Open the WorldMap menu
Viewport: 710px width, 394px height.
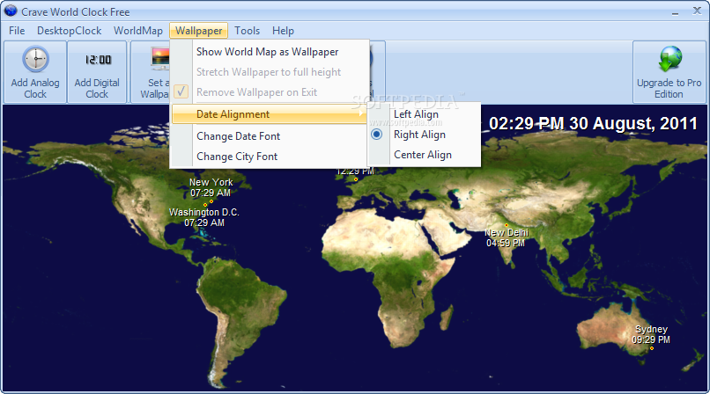pyautogui.click(x=138, y=31)
